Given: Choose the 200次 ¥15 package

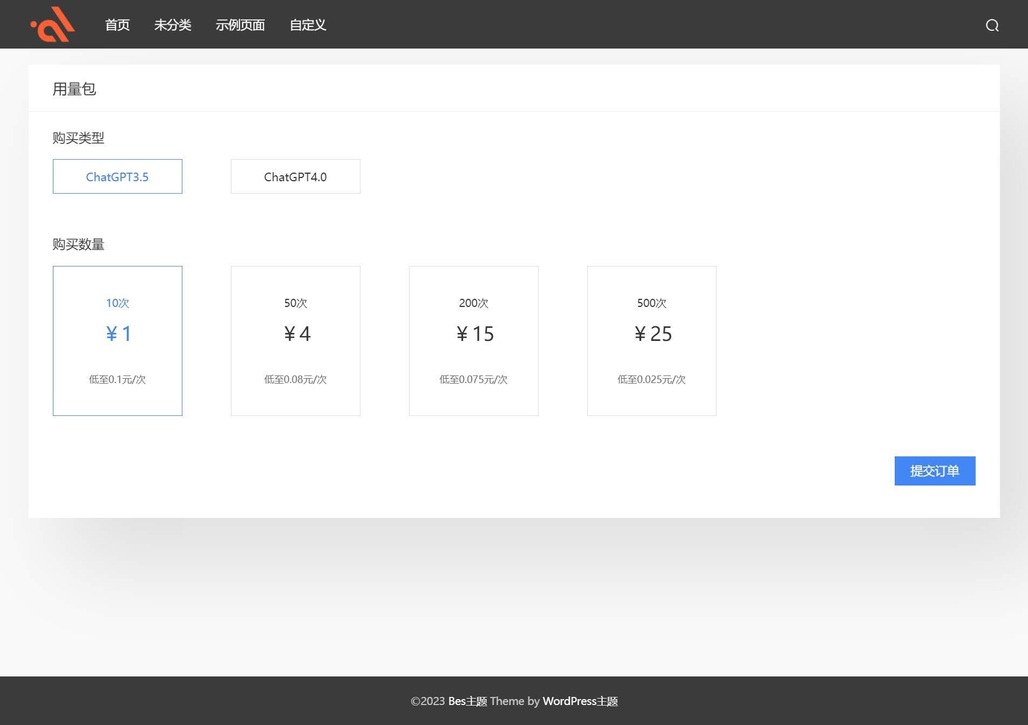Looking at the screenshot, I should coord(474,341).
